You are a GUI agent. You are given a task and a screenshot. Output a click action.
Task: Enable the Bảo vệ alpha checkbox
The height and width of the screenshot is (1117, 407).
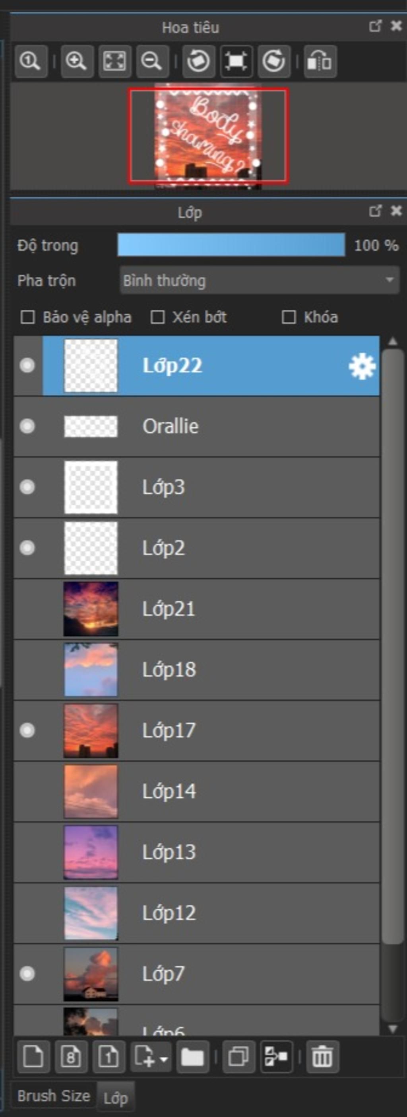coord(28,317)
